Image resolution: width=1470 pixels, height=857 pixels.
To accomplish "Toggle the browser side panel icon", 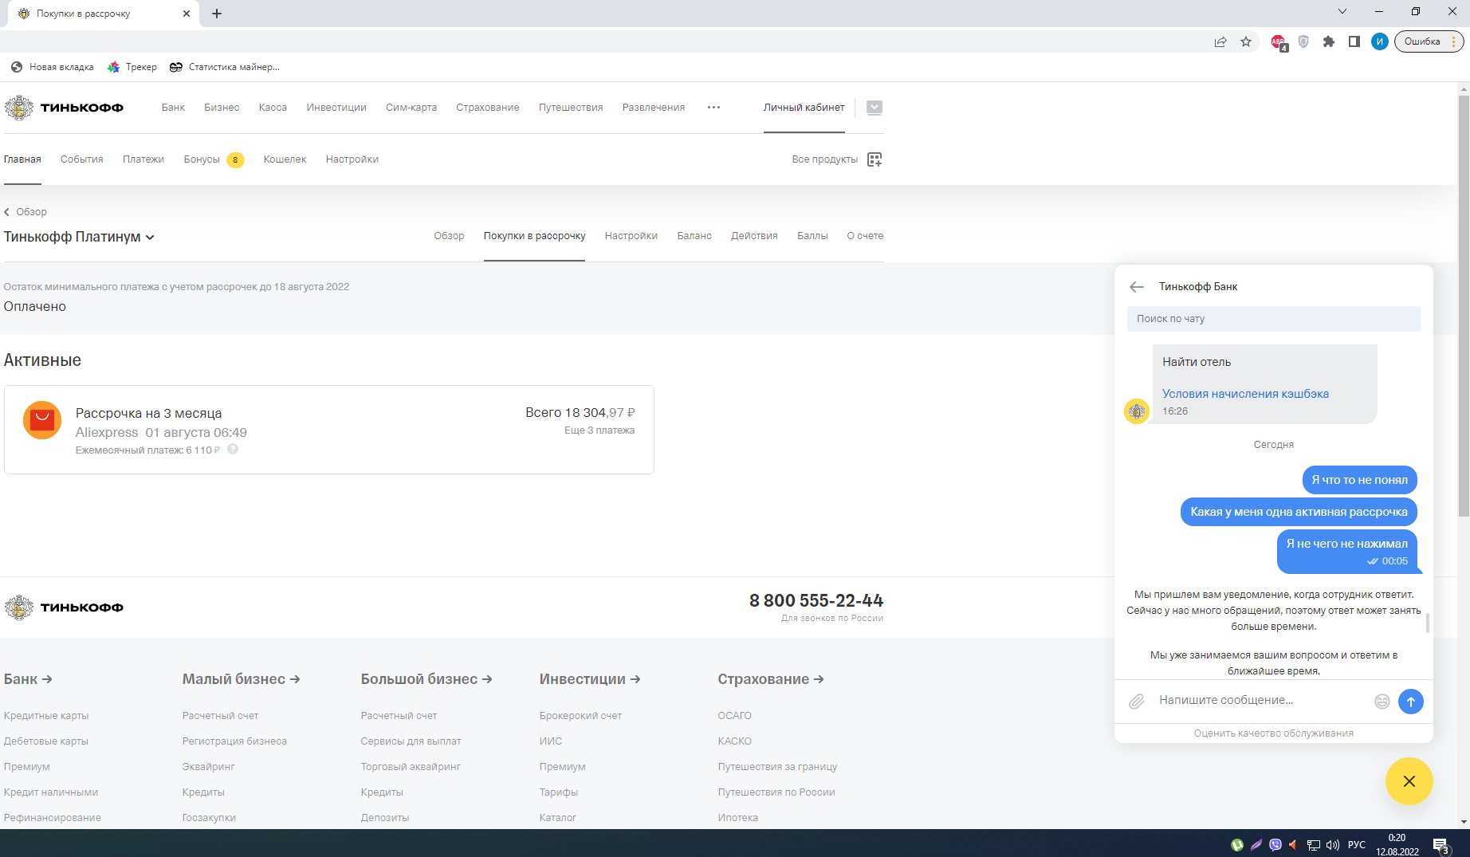I will 1354,41.
